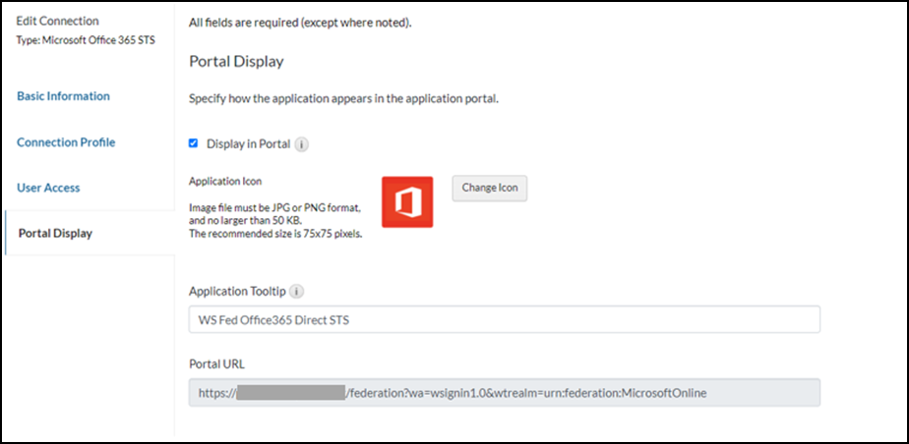Select the Portal Display sidebar item
The width and height of the screenshot is (909, 444).
[x=55, y=233]
